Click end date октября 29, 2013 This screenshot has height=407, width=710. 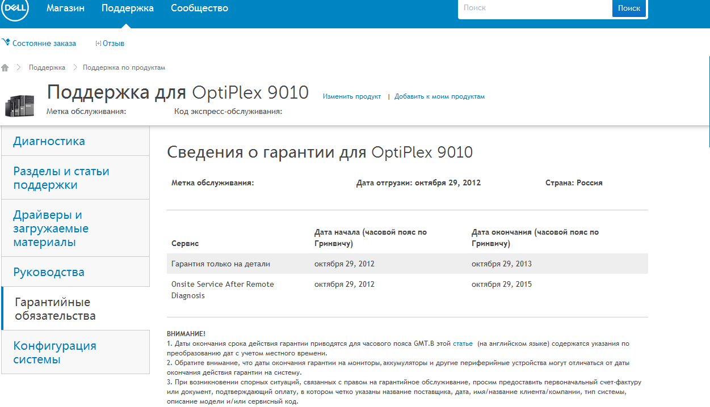[502, 264]
